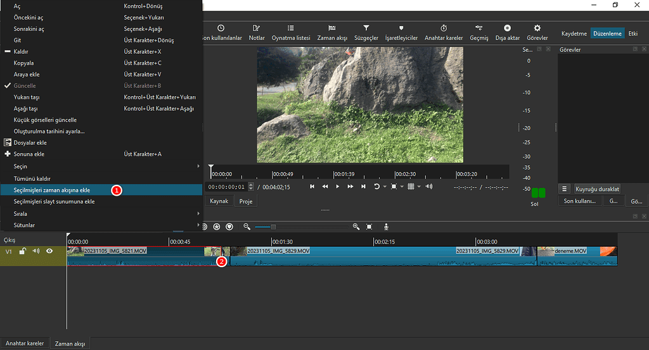Select the Kaydetme layout button

(574, 34)
